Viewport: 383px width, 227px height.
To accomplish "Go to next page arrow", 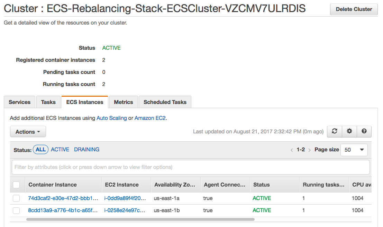I will tap(309, 150).
